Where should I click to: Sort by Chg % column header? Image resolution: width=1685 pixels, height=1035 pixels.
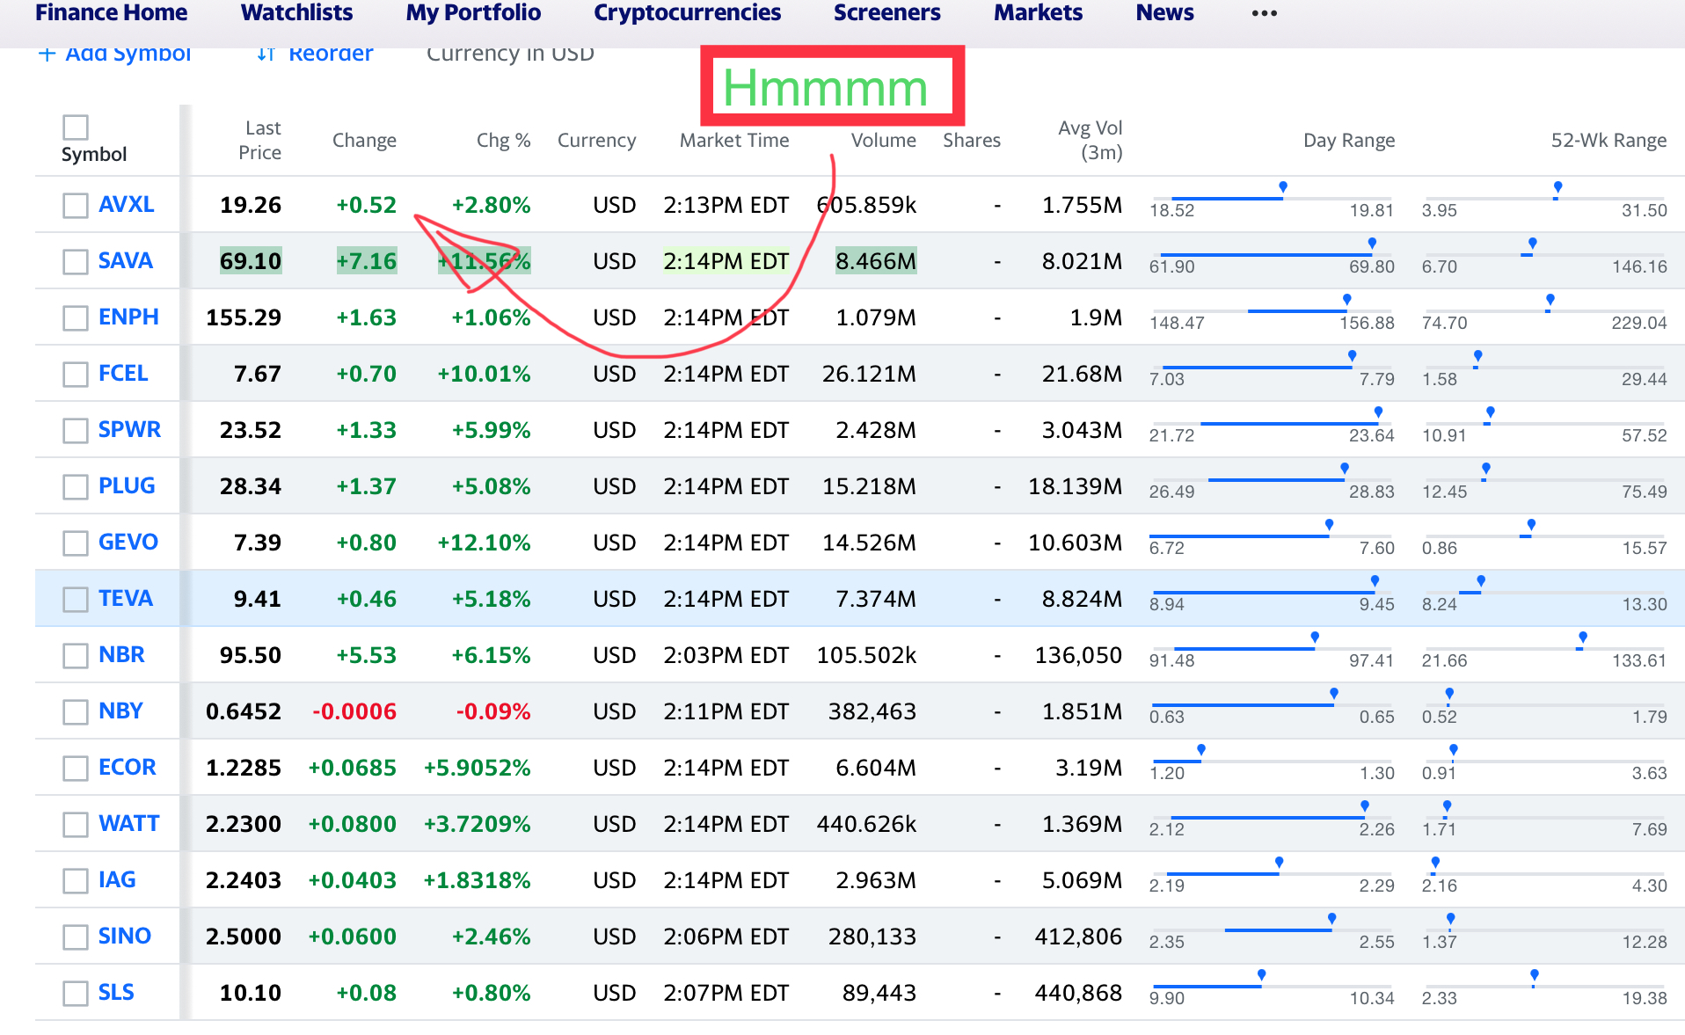coord(503,141)
